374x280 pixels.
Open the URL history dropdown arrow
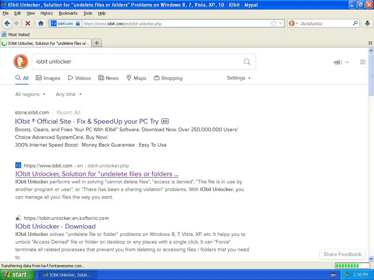(x=281, y=24)
